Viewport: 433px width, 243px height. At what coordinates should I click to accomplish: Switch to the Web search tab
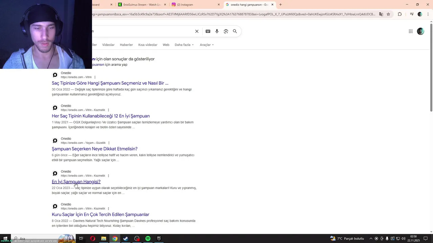[x=166, y=45]
